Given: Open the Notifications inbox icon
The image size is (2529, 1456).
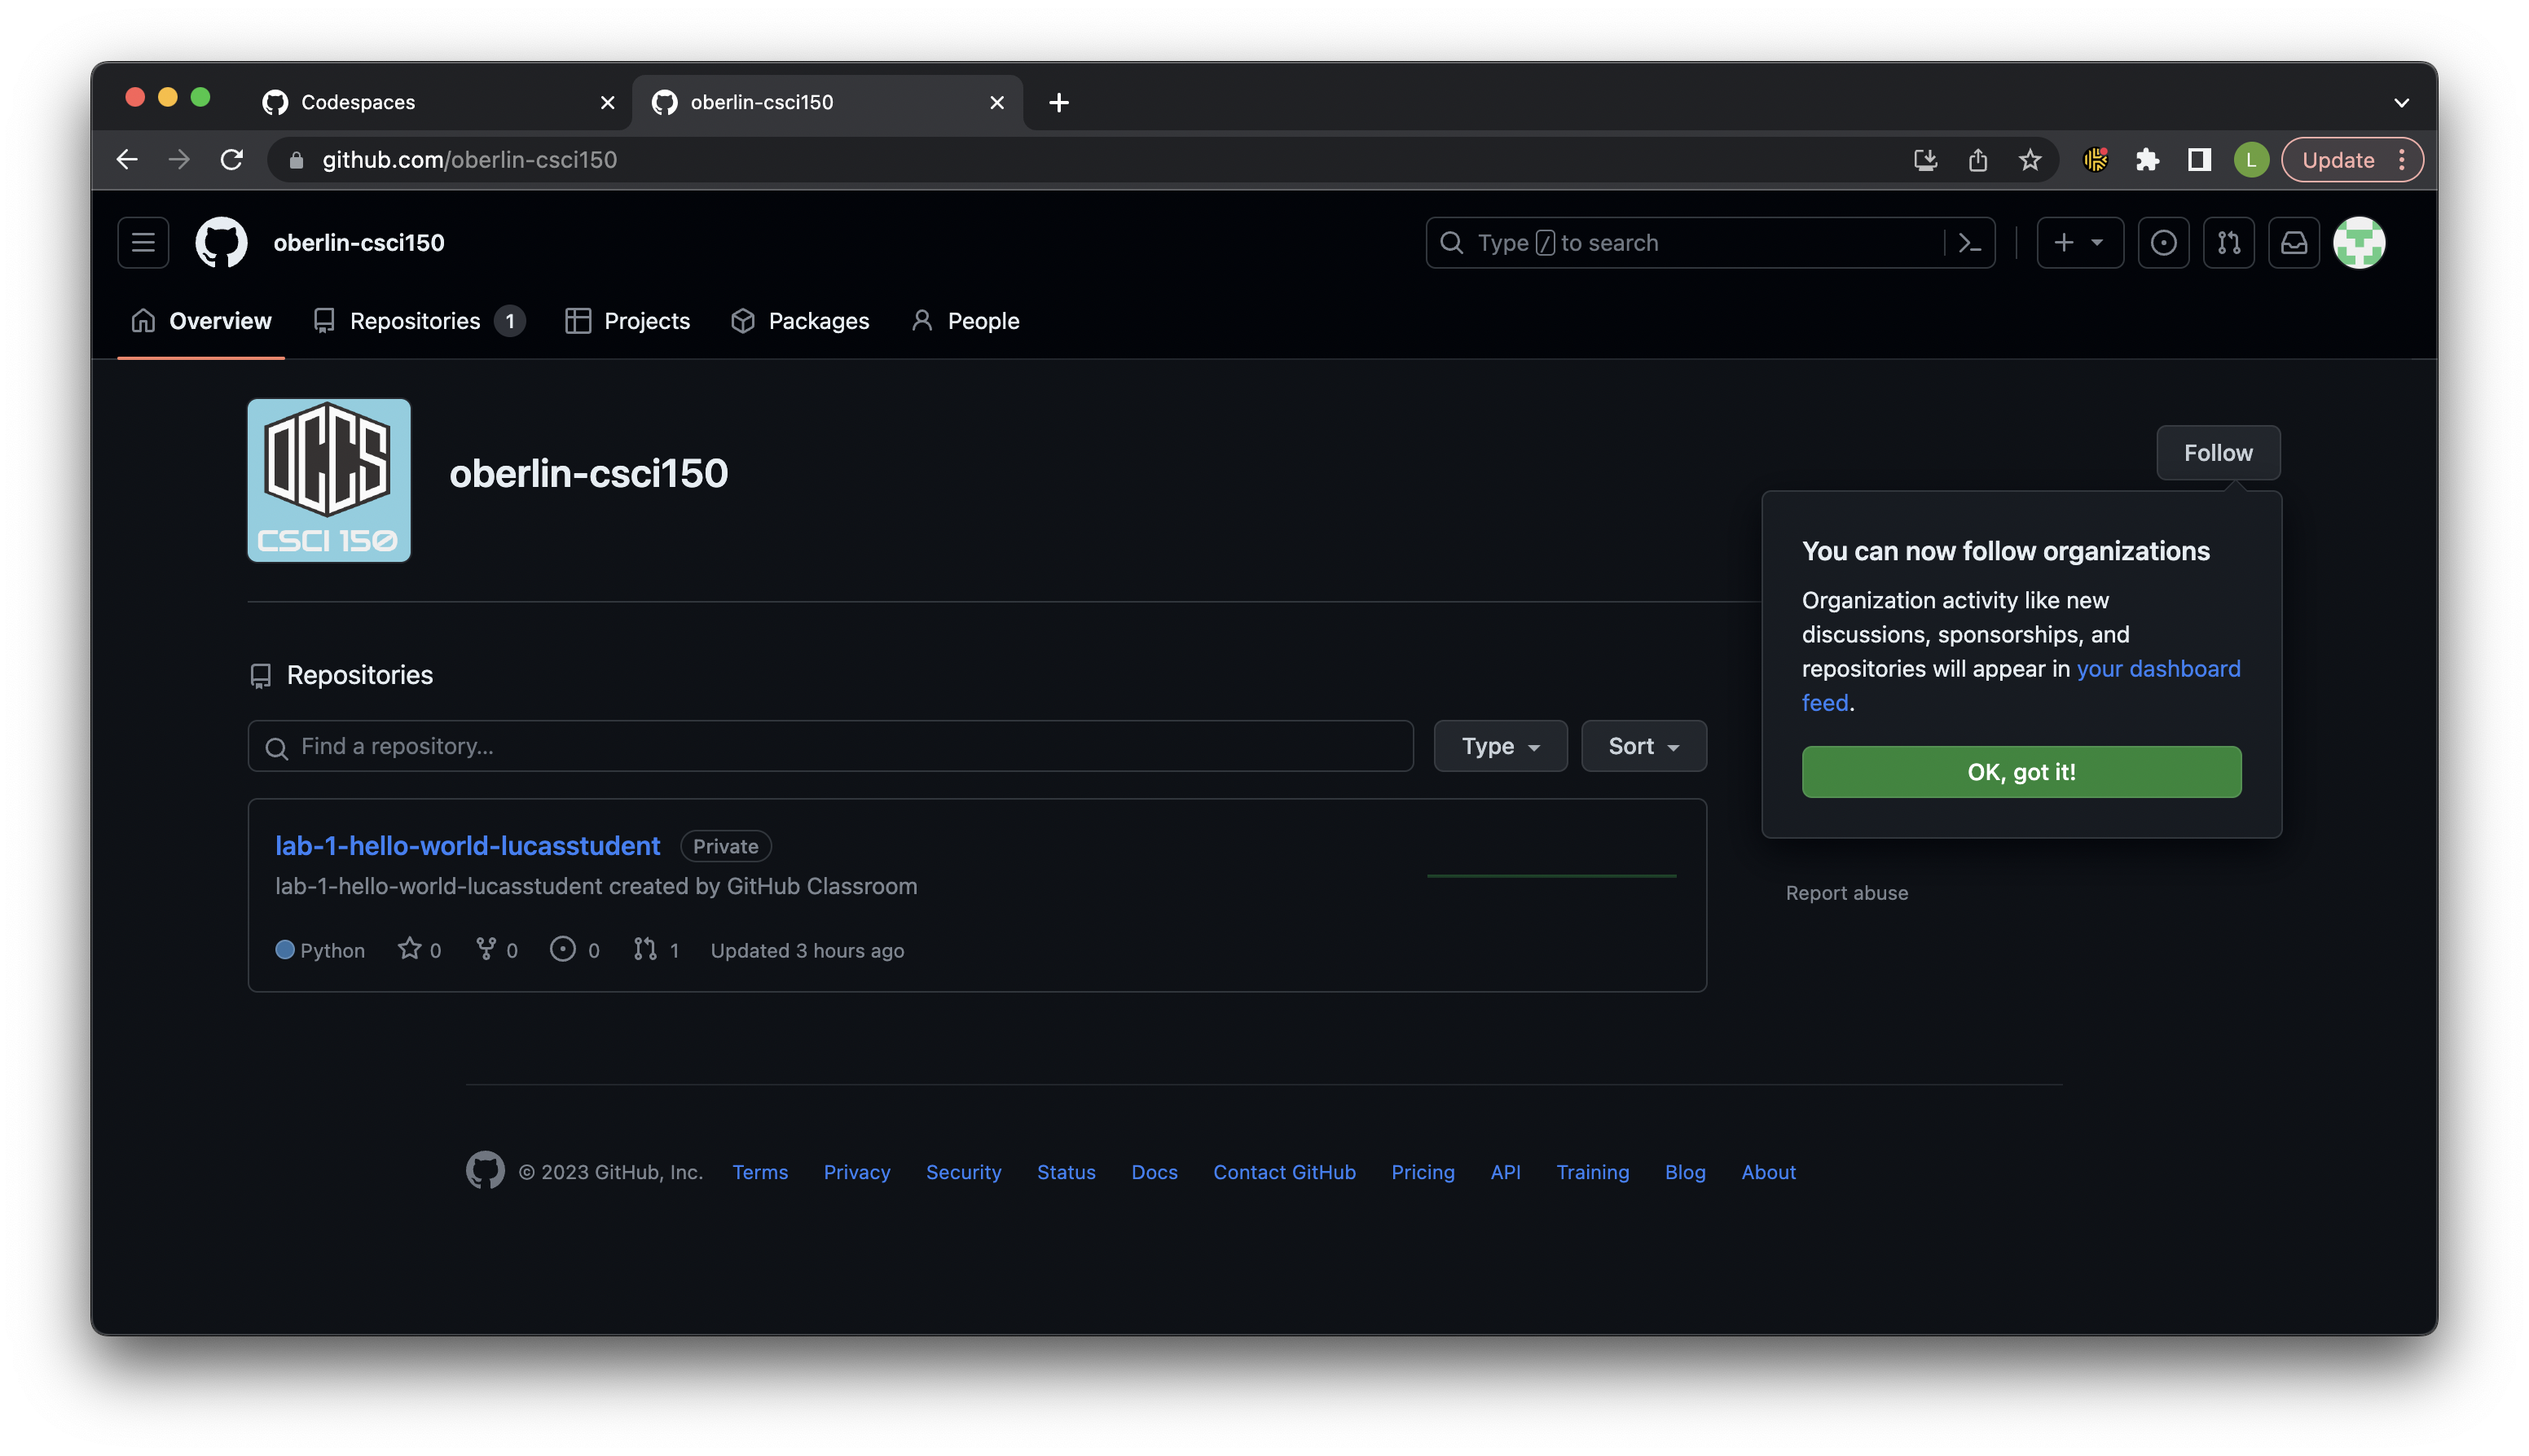Looking at the screenshot, I should pyautogui.click(x=2293, y=243).
